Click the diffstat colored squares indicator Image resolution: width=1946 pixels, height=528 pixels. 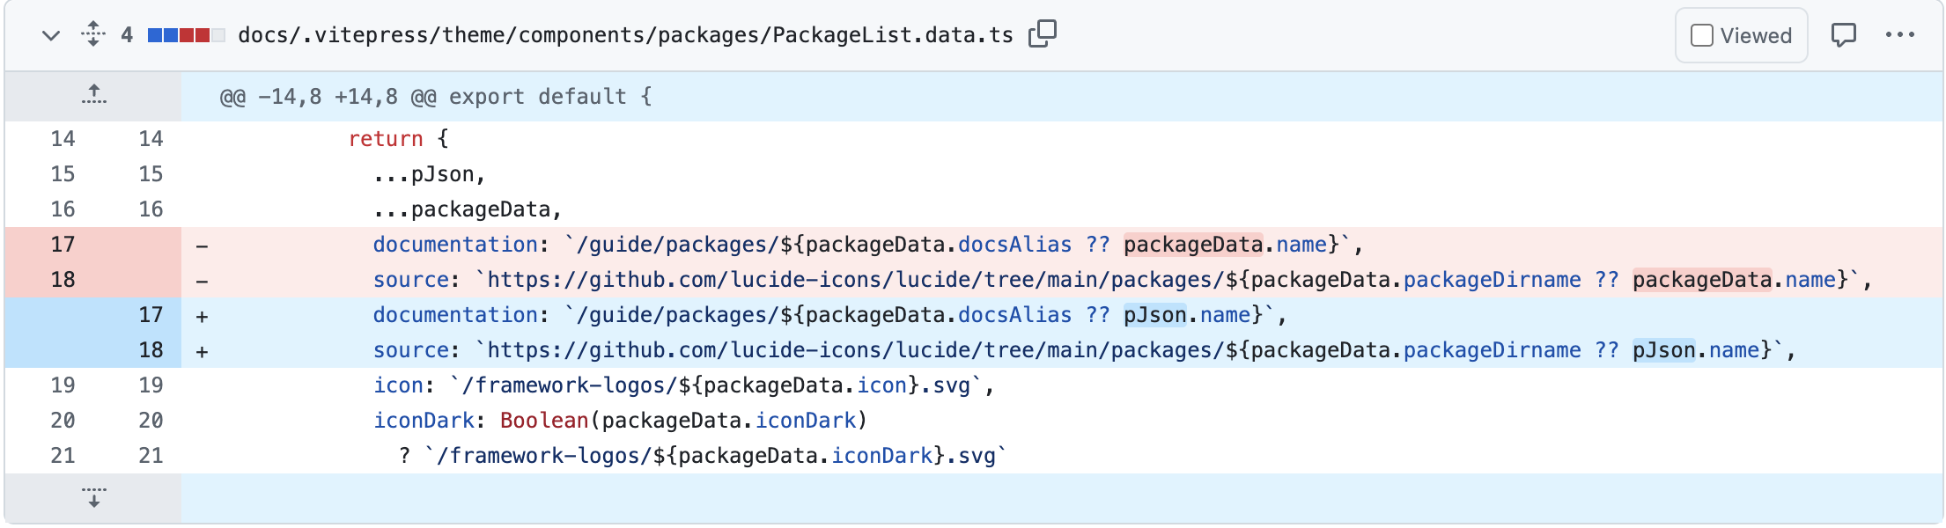[186, 35]
